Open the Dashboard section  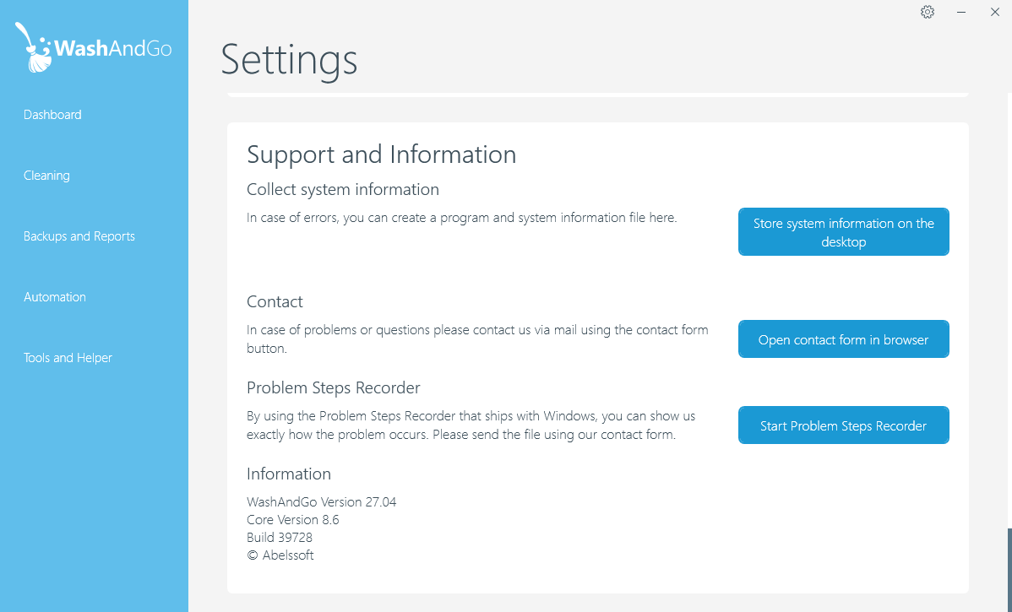(x=52, y=115)
